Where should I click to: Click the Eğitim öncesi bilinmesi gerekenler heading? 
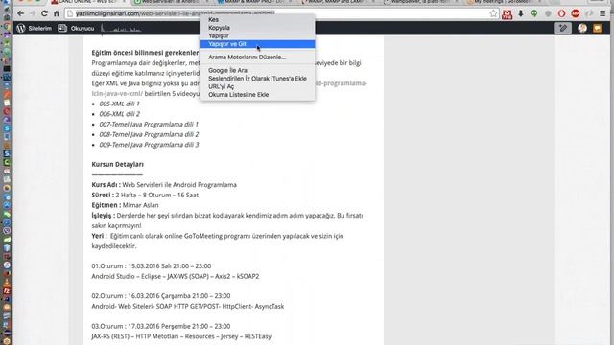pyautogui.click(x=145, y=53)
